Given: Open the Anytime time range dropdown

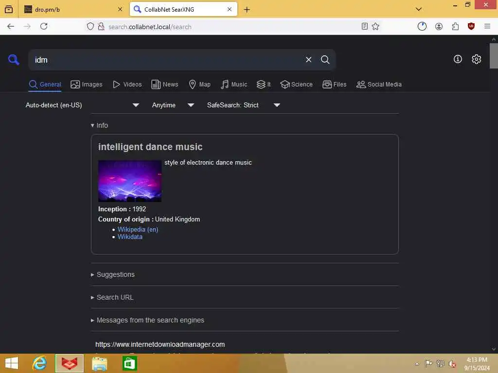Looking at the screenshot, I should coord(173,105).
